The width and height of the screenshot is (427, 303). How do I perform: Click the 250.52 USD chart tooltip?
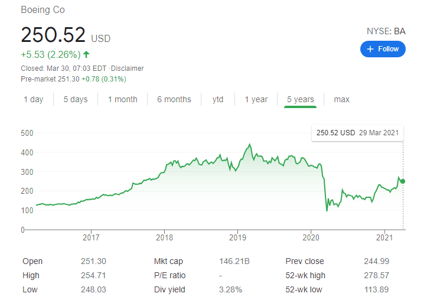click(357, 133)
